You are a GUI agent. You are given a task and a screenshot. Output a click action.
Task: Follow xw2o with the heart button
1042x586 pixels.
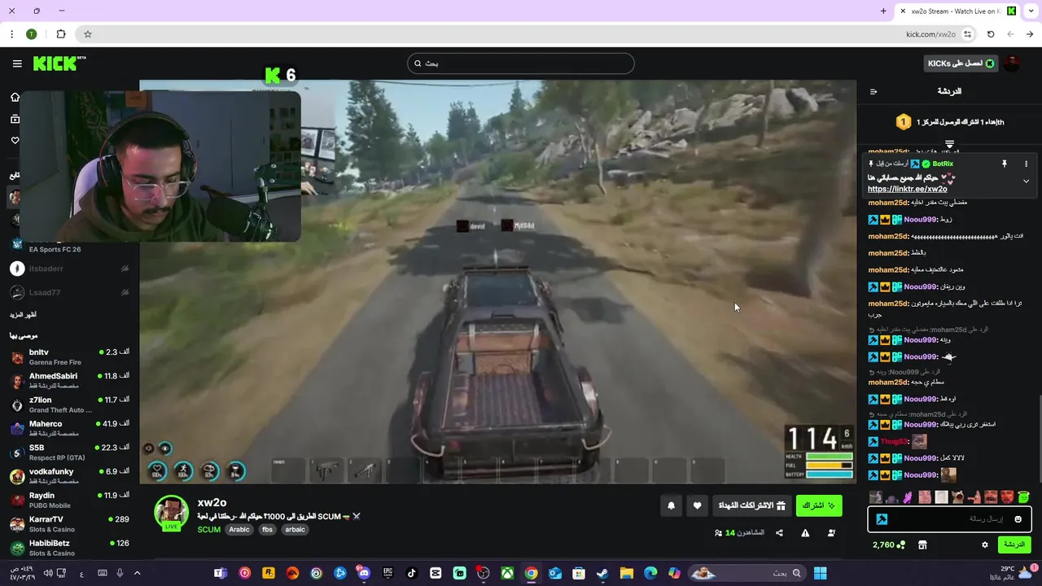click(x=697, y=506)
